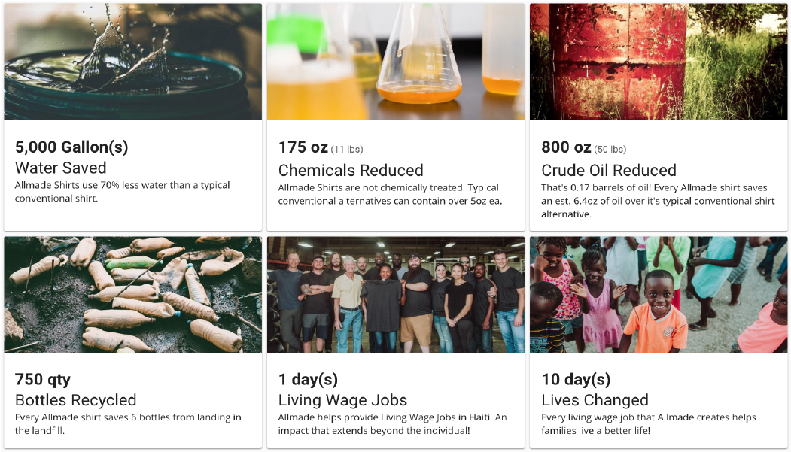This screenshot has height=452, width=791.
Task: Select the rusty red oil barrel image
Action: tap(659, 62)
